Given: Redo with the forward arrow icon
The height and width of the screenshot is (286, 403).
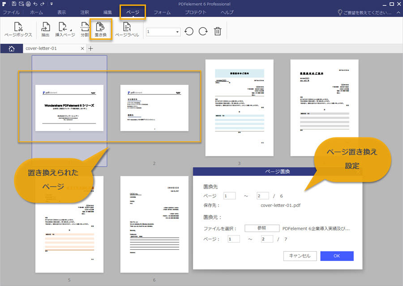Looking at the screenshot, I should click(43, 4).
